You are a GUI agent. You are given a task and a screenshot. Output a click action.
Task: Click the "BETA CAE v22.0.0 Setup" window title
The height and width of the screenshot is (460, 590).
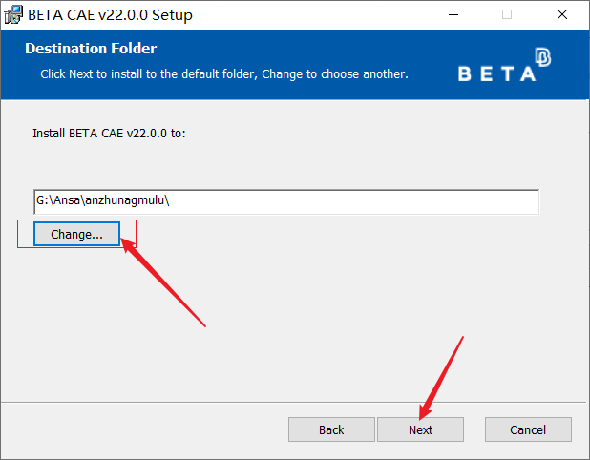(110, 14)
